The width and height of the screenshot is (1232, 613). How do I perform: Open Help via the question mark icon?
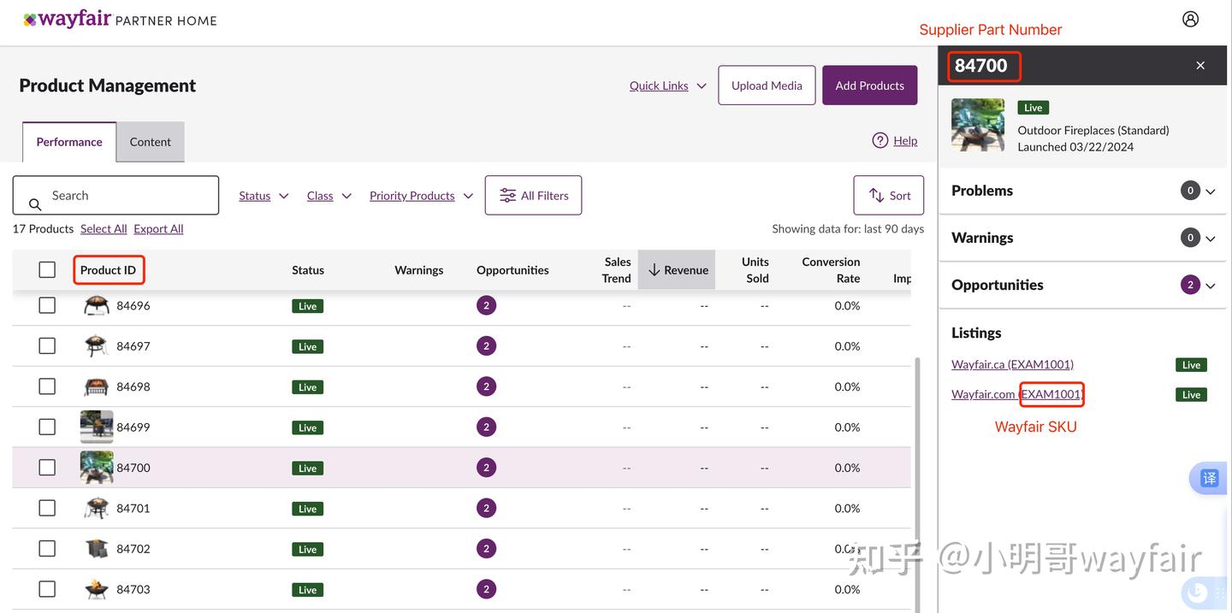(x=880, y=139)
